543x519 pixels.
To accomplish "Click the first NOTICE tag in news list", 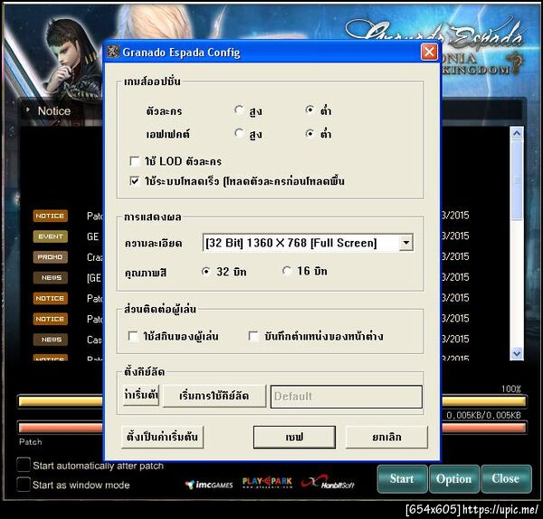I will pyautogui.click(x=51, y=216).
